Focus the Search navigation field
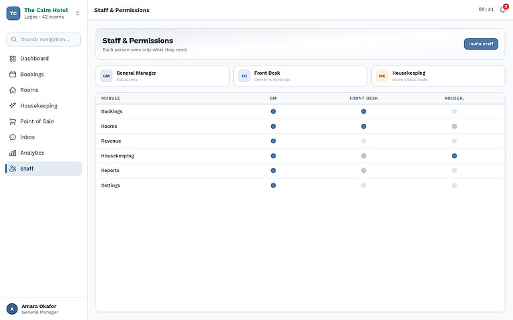 click(x=43, y=39)
